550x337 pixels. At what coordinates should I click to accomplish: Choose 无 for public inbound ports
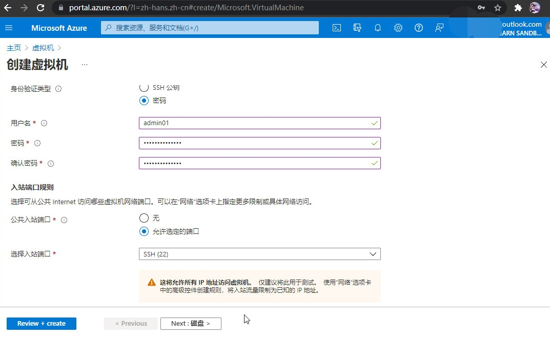[144, 218]
